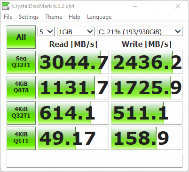Open the File menu
189x172 pixels.
point(8,17)
